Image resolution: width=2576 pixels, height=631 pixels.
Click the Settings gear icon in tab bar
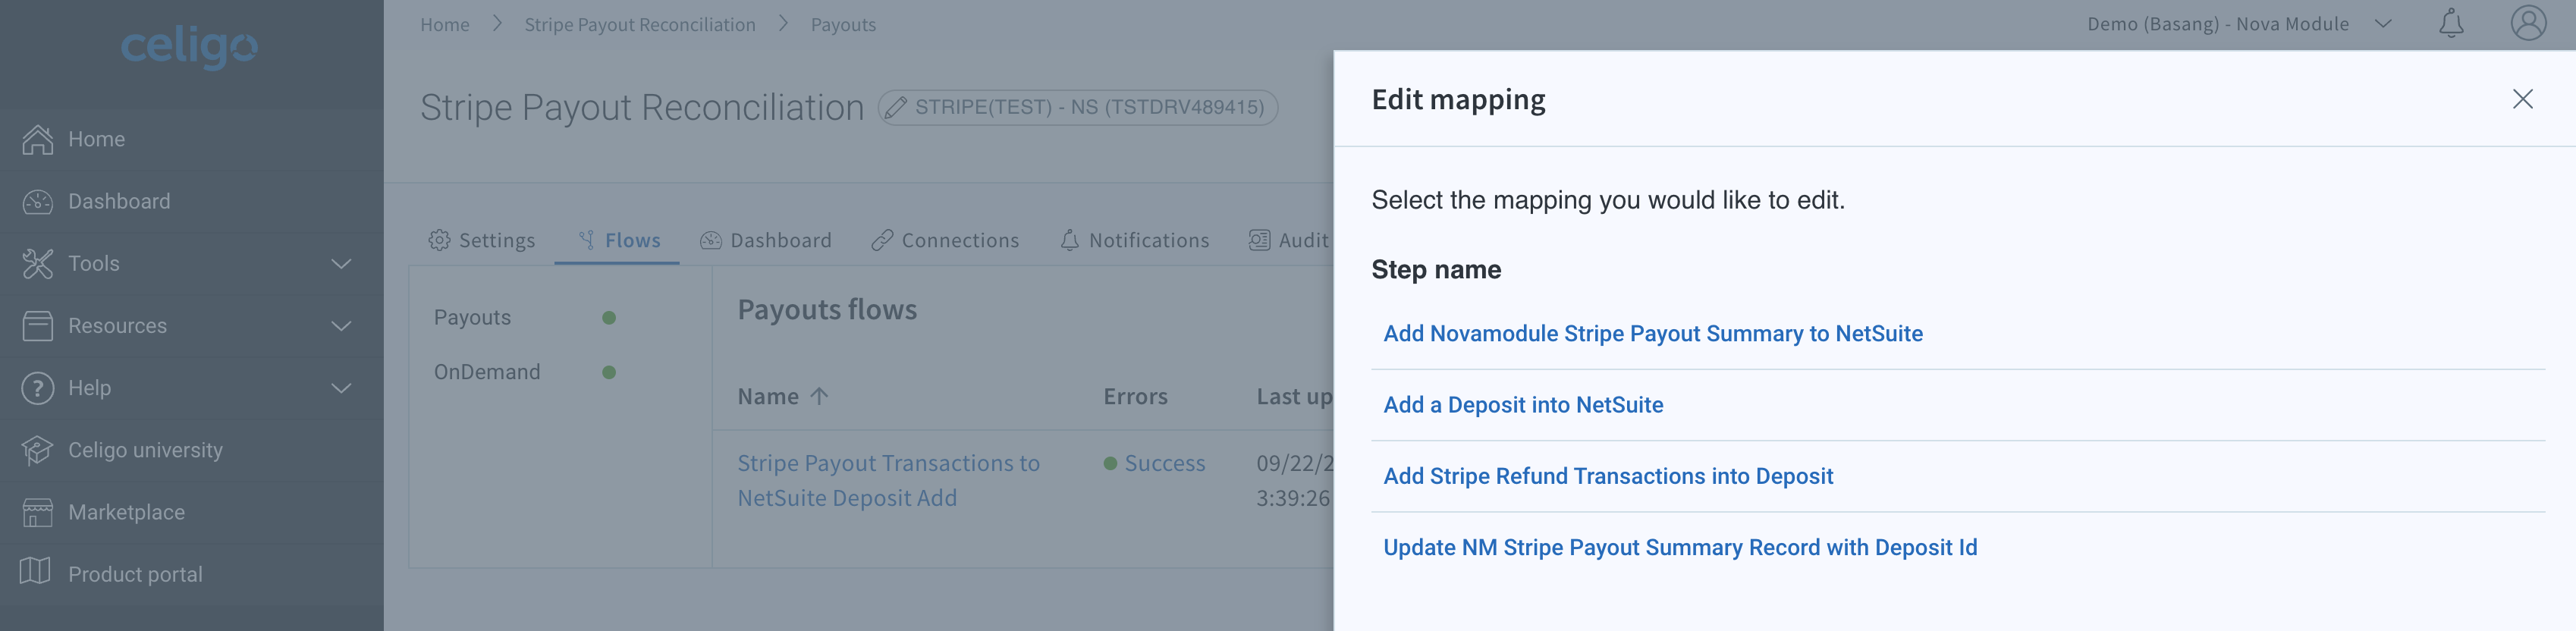coord(439,240)
